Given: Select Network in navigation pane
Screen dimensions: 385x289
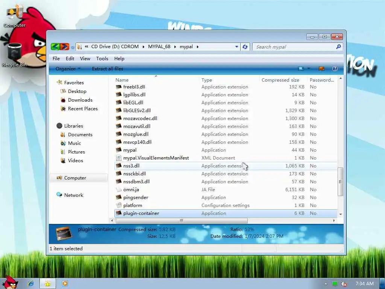Looking at the screenshot, I should (x=74, y=195).
